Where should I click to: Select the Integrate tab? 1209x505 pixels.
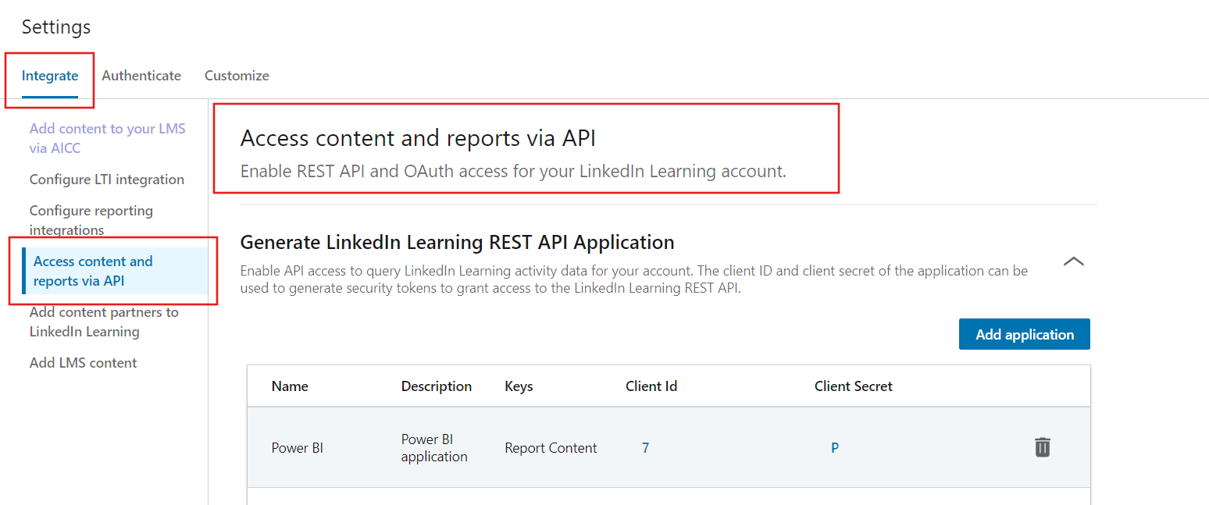tap(50, 75)
